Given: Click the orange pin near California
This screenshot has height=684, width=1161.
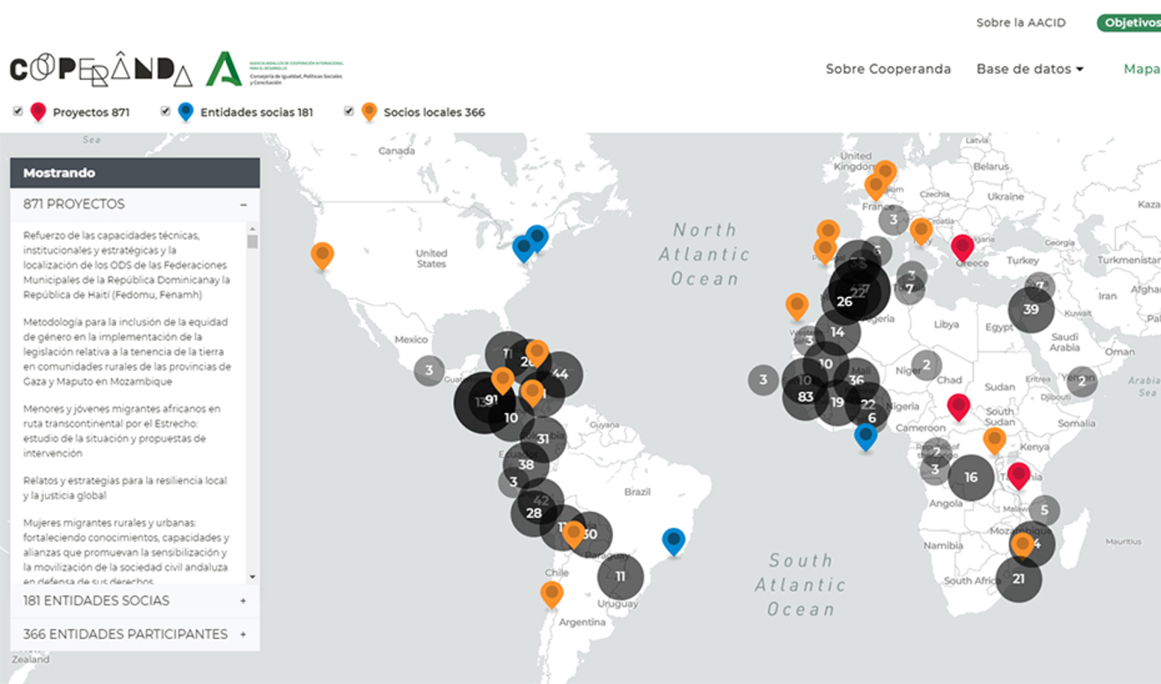Looking at the screenshot, I should [x=323, y=255].
